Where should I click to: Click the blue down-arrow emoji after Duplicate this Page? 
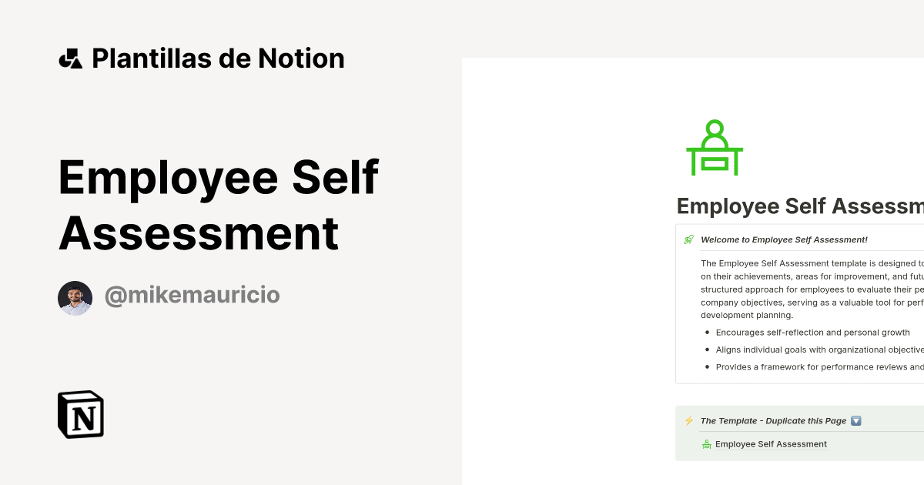(x=856, y=420)
